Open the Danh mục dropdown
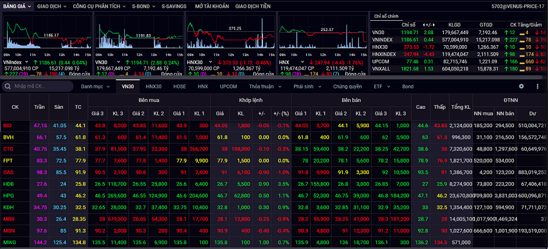Screen dimensions: 548x249 click(94, 86)
